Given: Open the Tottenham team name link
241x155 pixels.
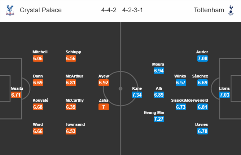Looking at the screenshot, I should click(209, 10).
